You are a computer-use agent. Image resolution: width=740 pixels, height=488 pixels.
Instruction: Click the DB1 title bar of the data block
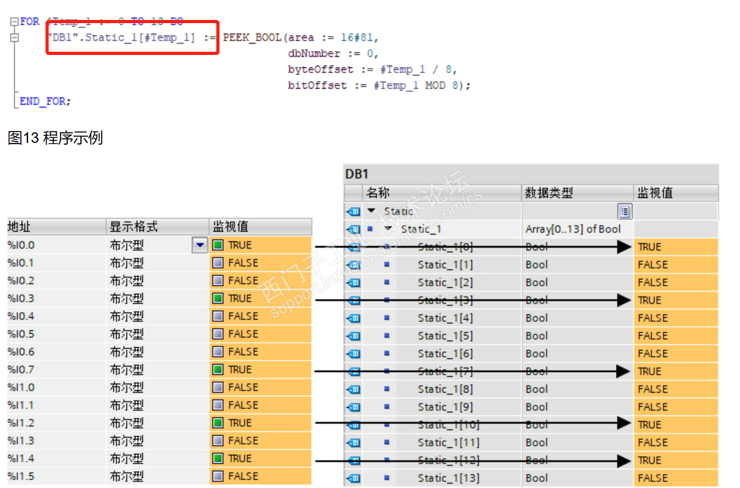point(531,174)
